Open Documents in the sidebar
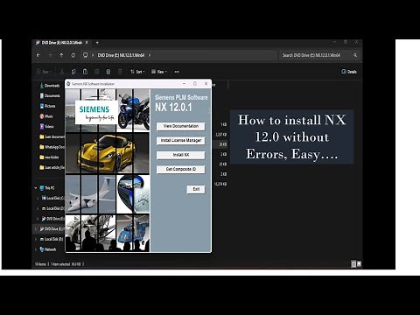Image resolution: width=420 pixels, height=315 pixels. [50, 95]
